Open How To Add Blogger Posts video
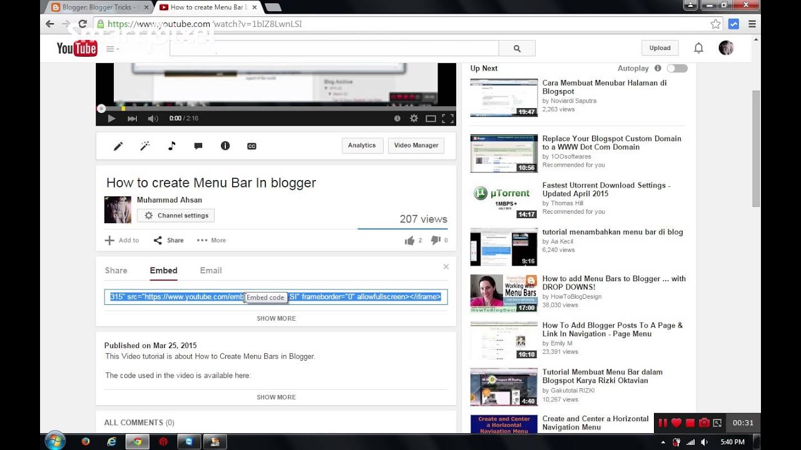This screenshot has height=450, width=801. tap(613, 329)
